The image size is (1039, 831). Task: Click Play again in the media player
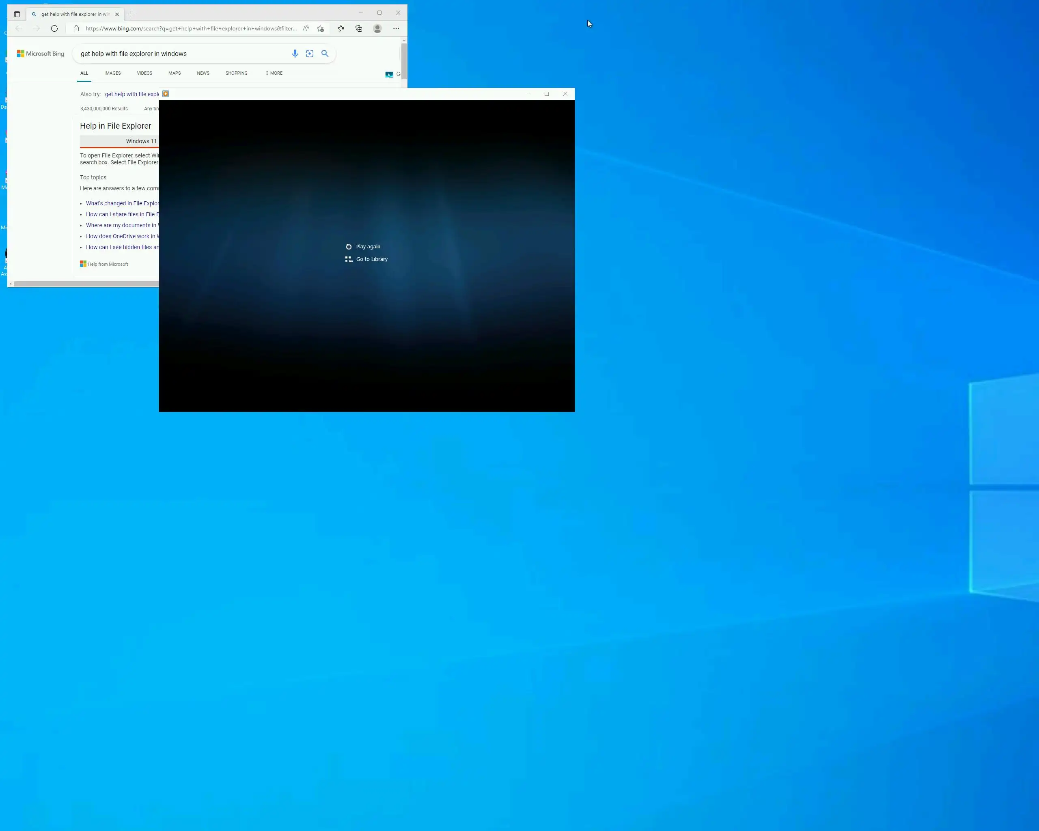[367, 247]
